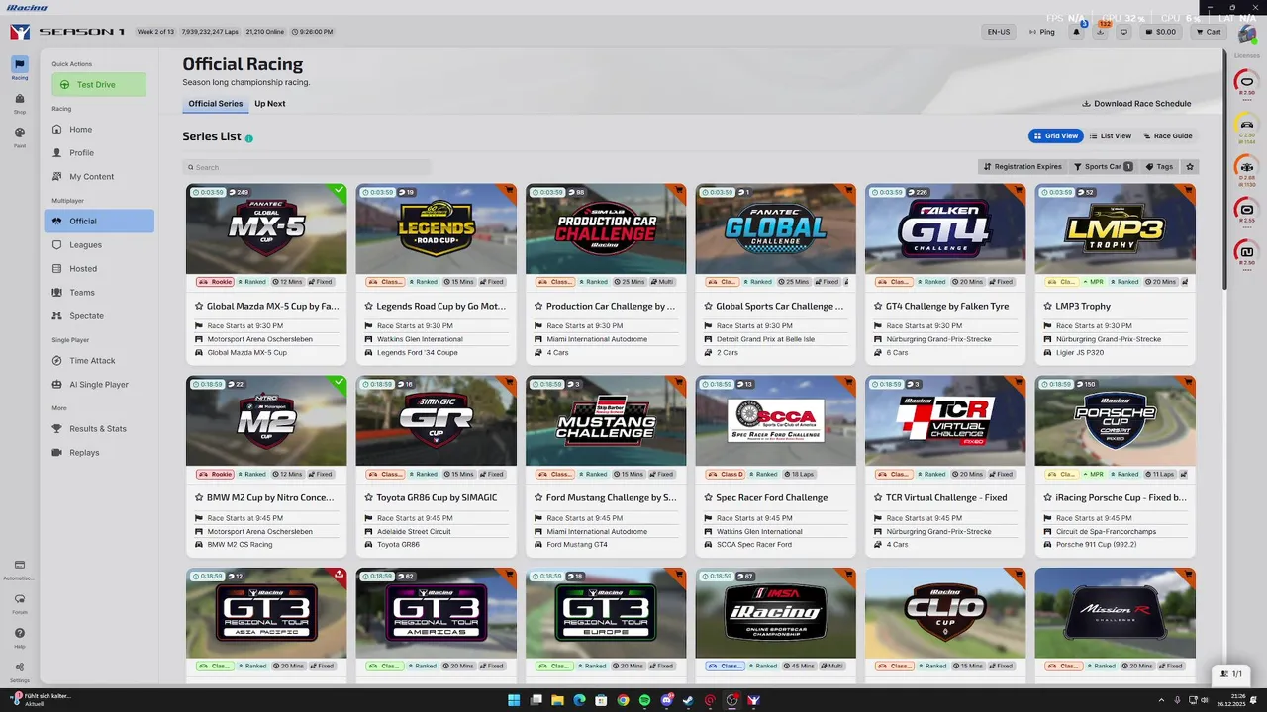This screenshot has width=1267, height=712.
Task: Click the iRacing logo in header
Action: tap(20, 32)
